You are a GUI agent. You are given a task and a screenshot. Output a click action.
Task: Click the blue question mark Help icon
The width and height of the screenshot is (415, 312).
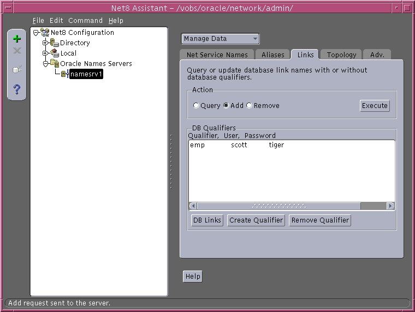click(17, 89)
